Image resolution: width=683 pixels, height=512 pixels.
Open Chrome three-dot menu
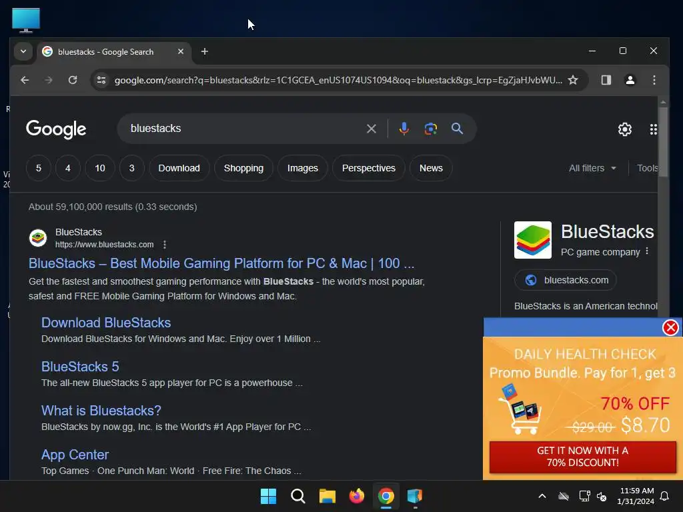coord(654,80)
